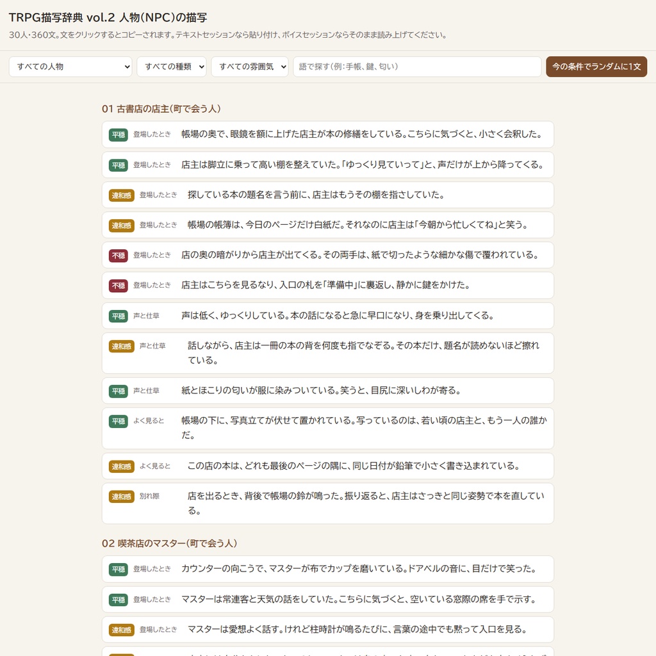This screenshot has height=656, width=656.
Task: Click 違和感 badge on 探している本の題名 row
Action: pos(121,195)
